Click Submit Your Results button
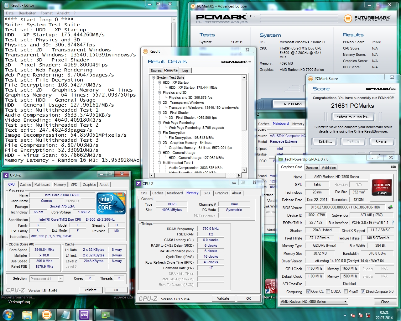 pyautogui.click(x=353, y=117)
